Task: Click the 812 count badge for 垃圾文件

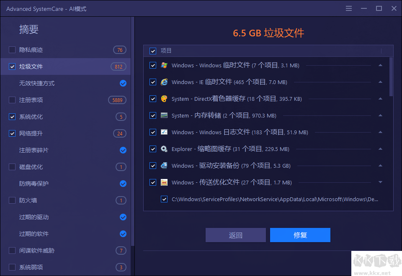Action: [x=119, y=66]
